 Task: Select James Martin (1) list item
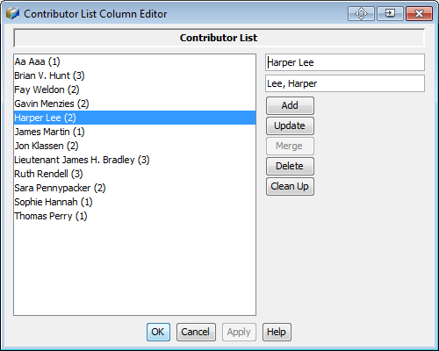[x=134, y=132]
